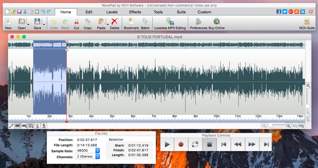Viewport: 318px width, 168px height.
Task: Open the Preferences gear
Action: [199, 24]
